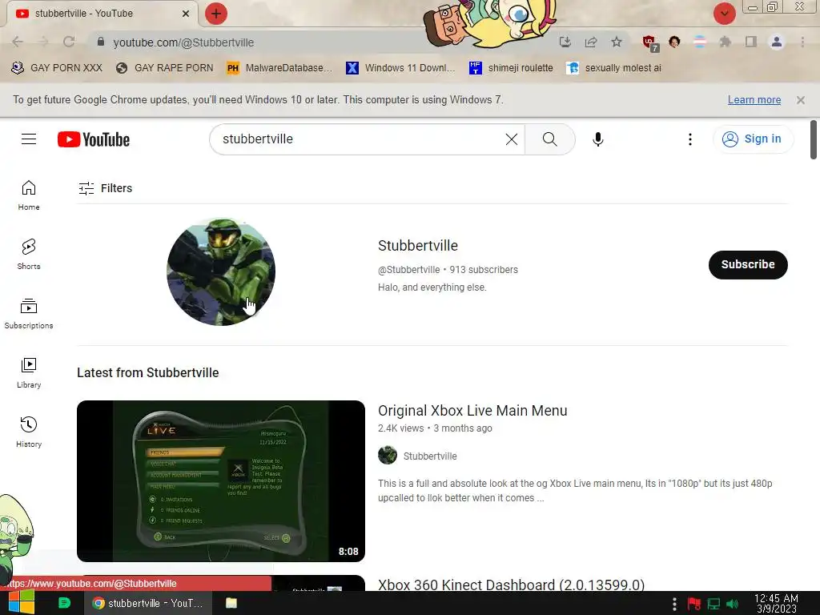The width and height of the screenshot is (820, 615).
Task: Show hidden tray icons overflow
Action: click(x=674, y=604)
